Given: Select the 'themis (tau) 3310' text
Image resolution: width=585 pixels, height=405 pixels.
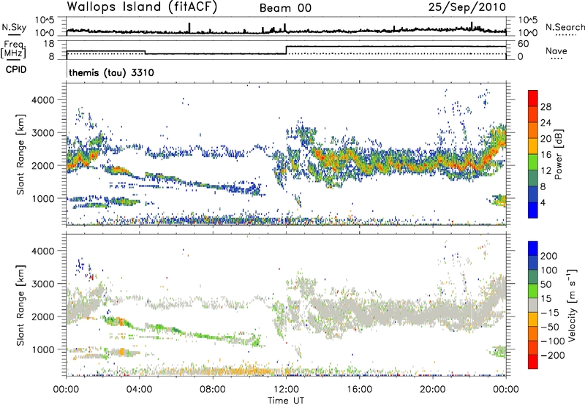Looking at the screenshot, I should [112, 72].
